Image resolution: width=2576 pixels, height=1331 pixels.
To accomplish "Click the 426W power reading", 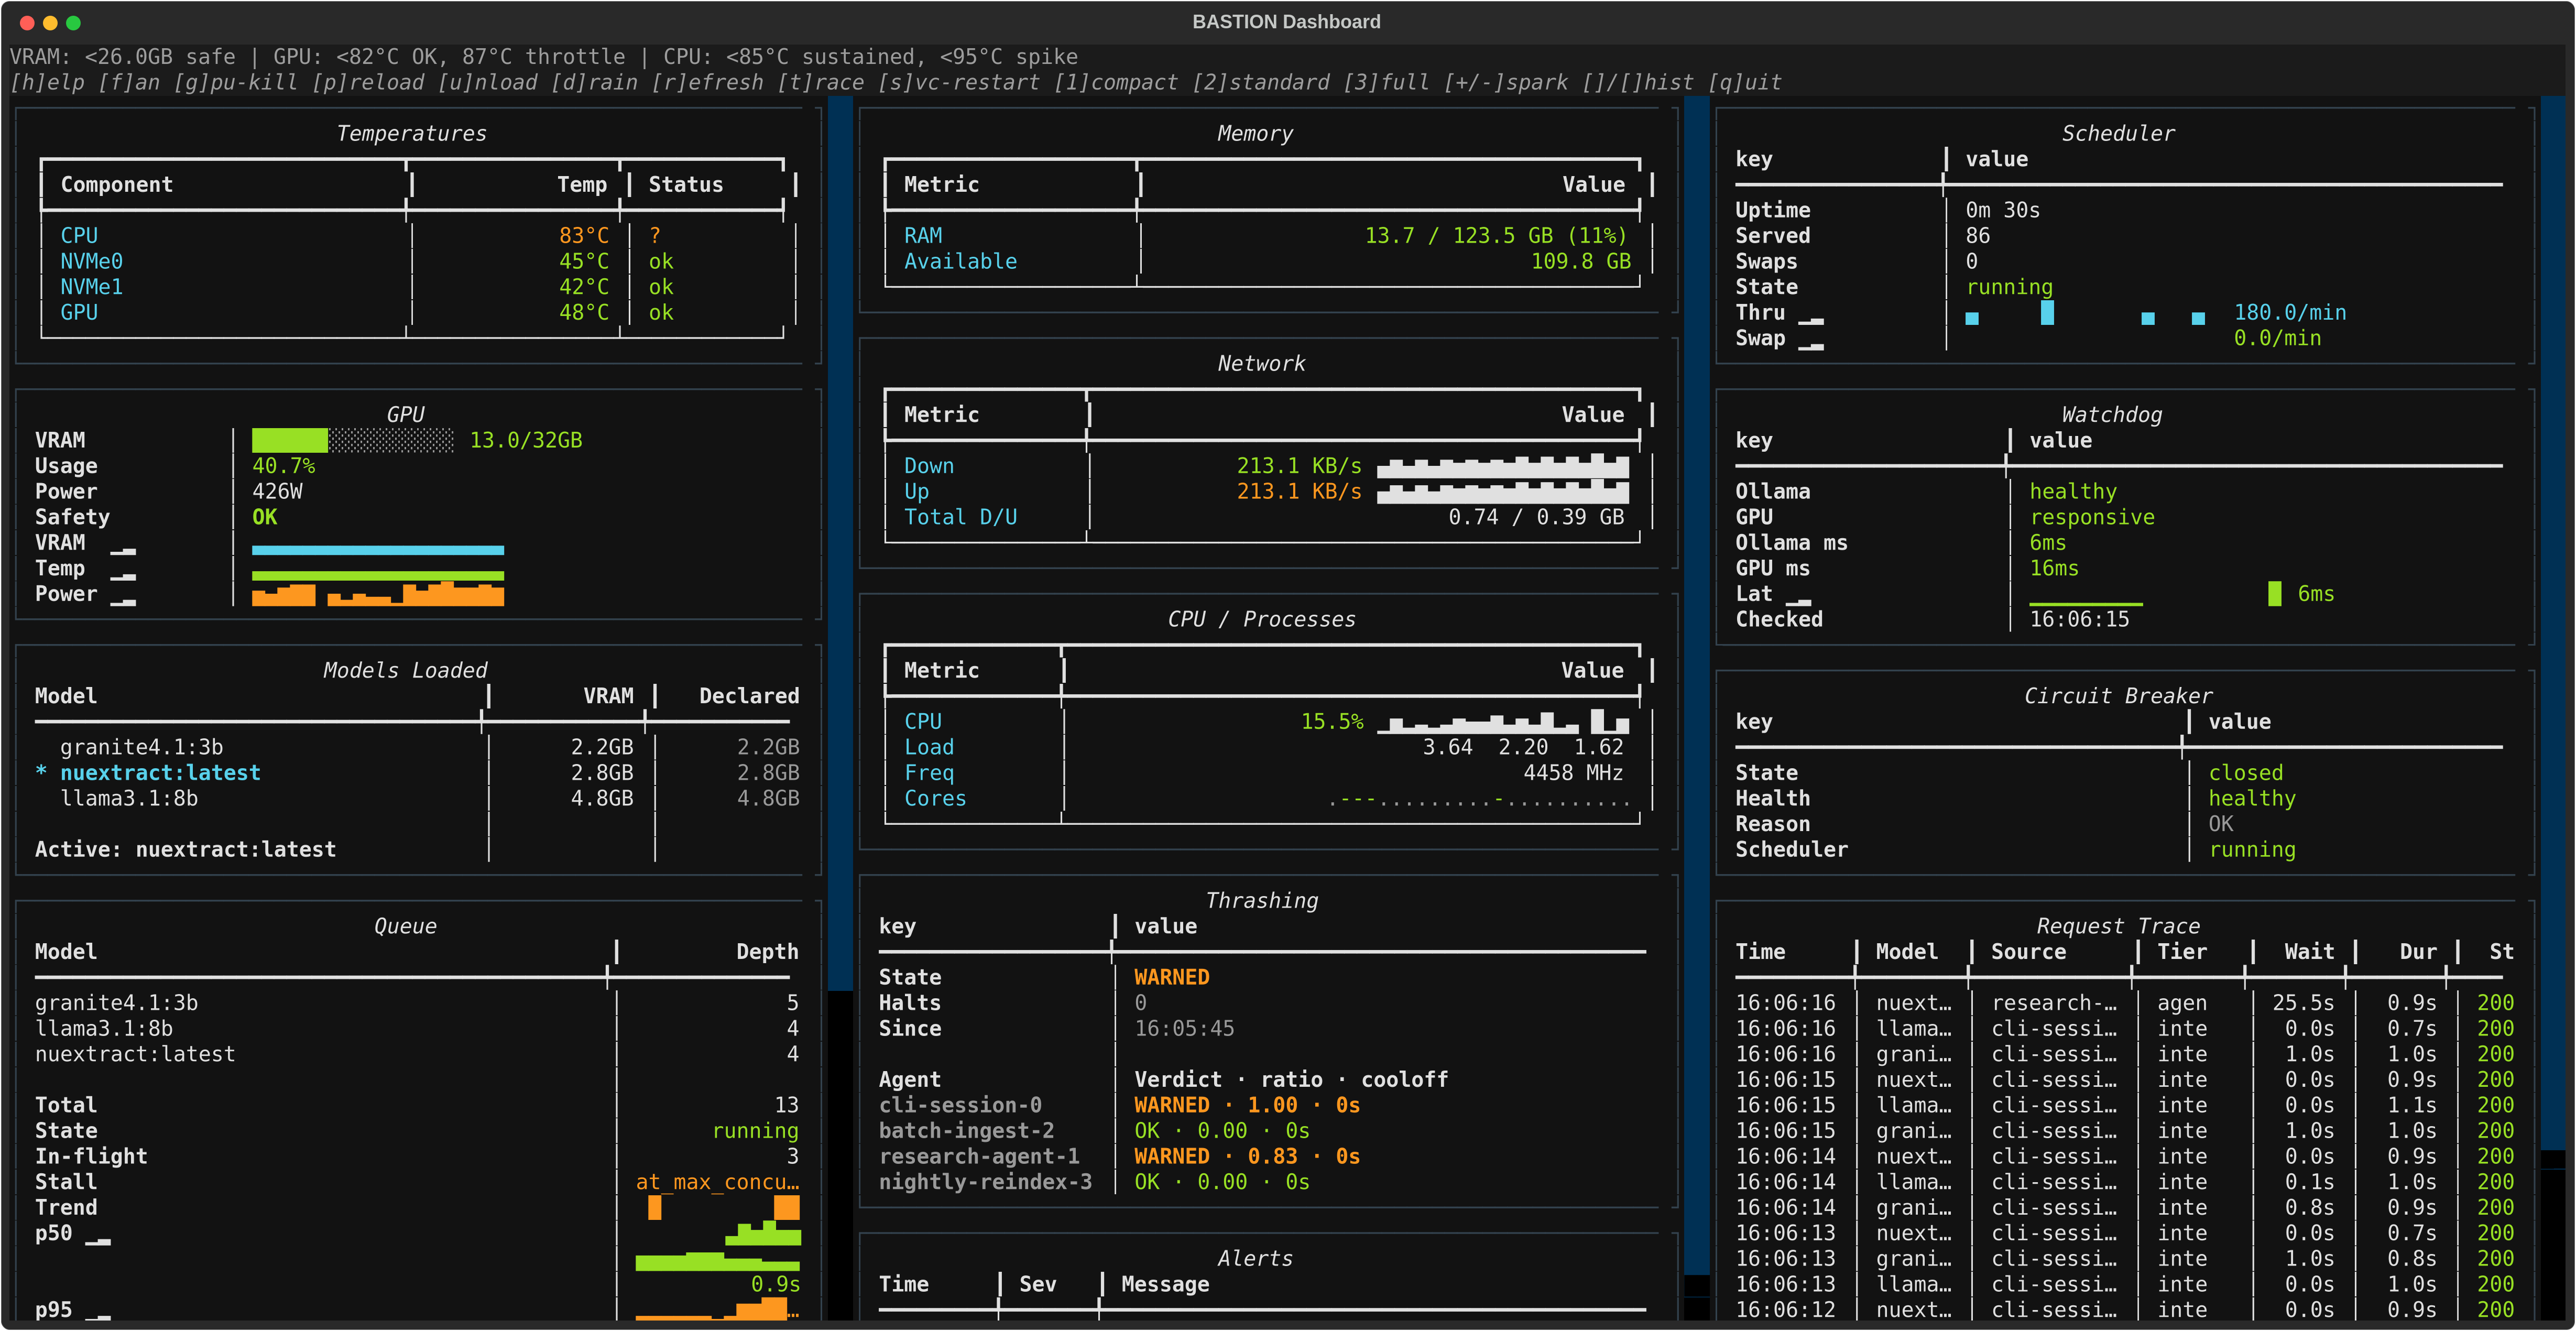I will click(277, 491).
